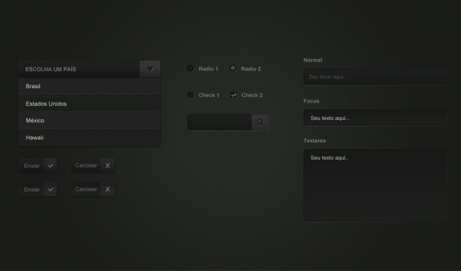Click the checkmark icon on second Enviar button
Viewport: 461px width, 271px height.
50,190
